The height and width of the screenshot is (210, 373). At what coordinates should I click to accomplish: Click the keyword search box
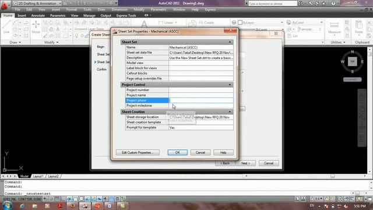(x=272, y=3)
